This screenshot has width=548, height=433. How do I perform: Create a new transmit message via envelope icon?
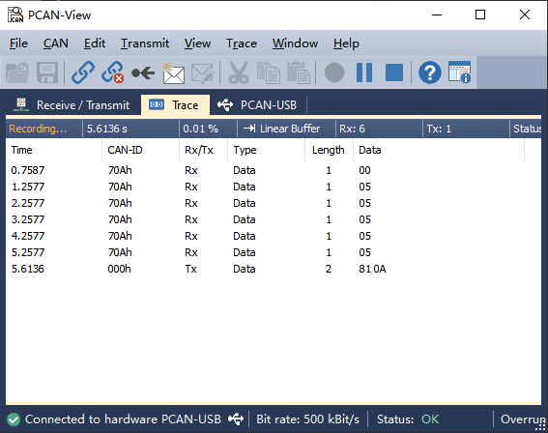[x=173, y=72]
